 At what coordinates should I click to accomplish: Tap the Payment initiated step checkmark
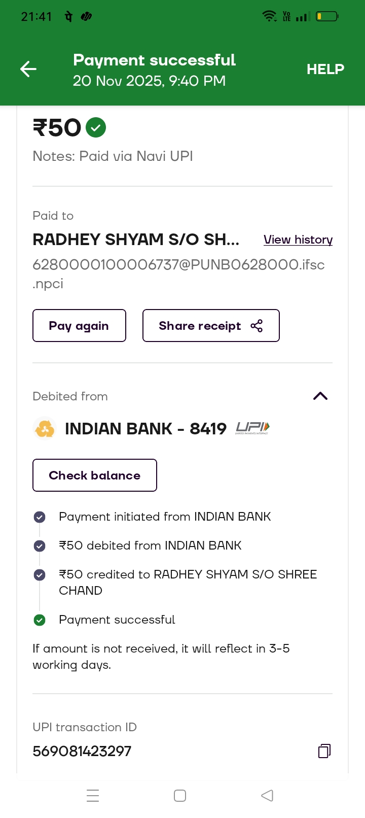[x=40, y=517]
